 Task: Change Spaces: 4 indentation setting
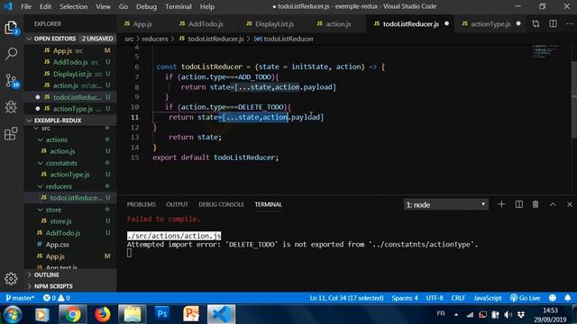pyautogui.click(x=405, y=298)
